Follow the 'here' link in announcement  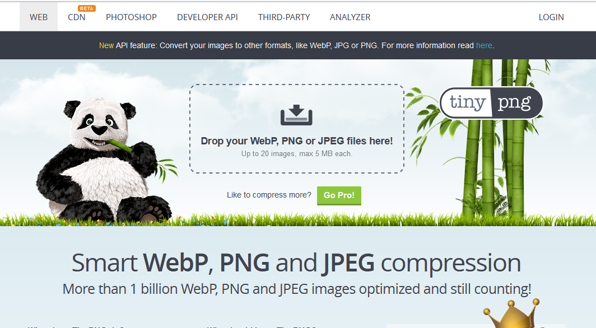tap(484, 45)
